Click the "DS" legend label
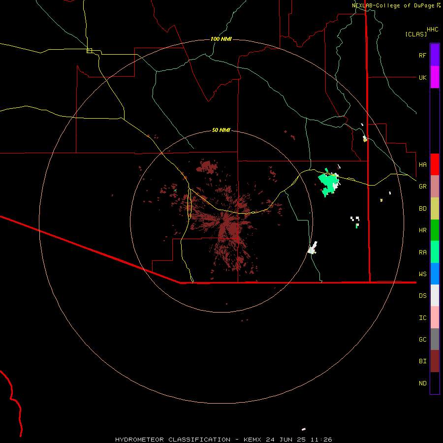This screenshot has width=443, height=443. 422,295
